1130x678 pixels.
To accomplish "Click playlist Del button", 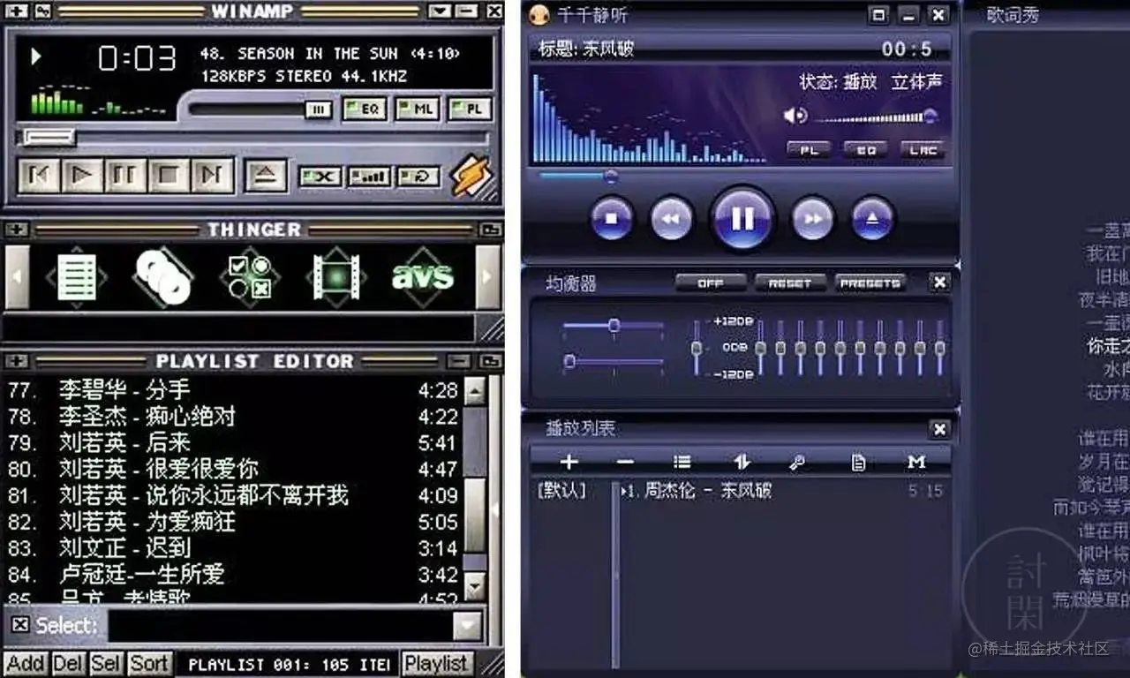I will click(68, 664).
